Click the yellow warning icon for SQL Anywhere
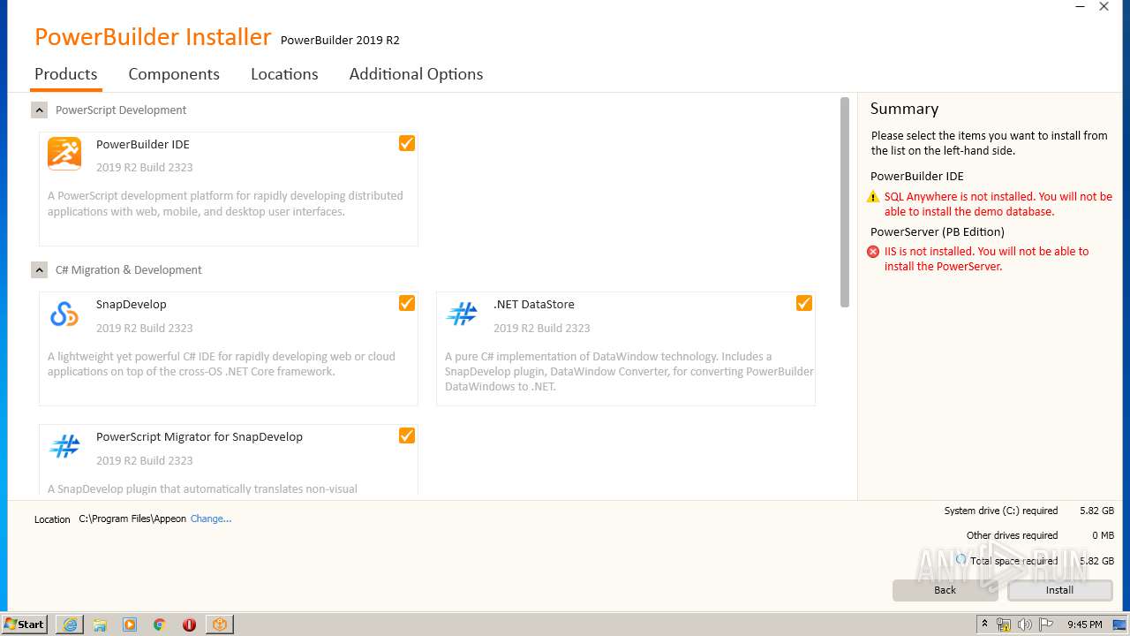Viewport: 1130px width, 636px height. [873, 197]
